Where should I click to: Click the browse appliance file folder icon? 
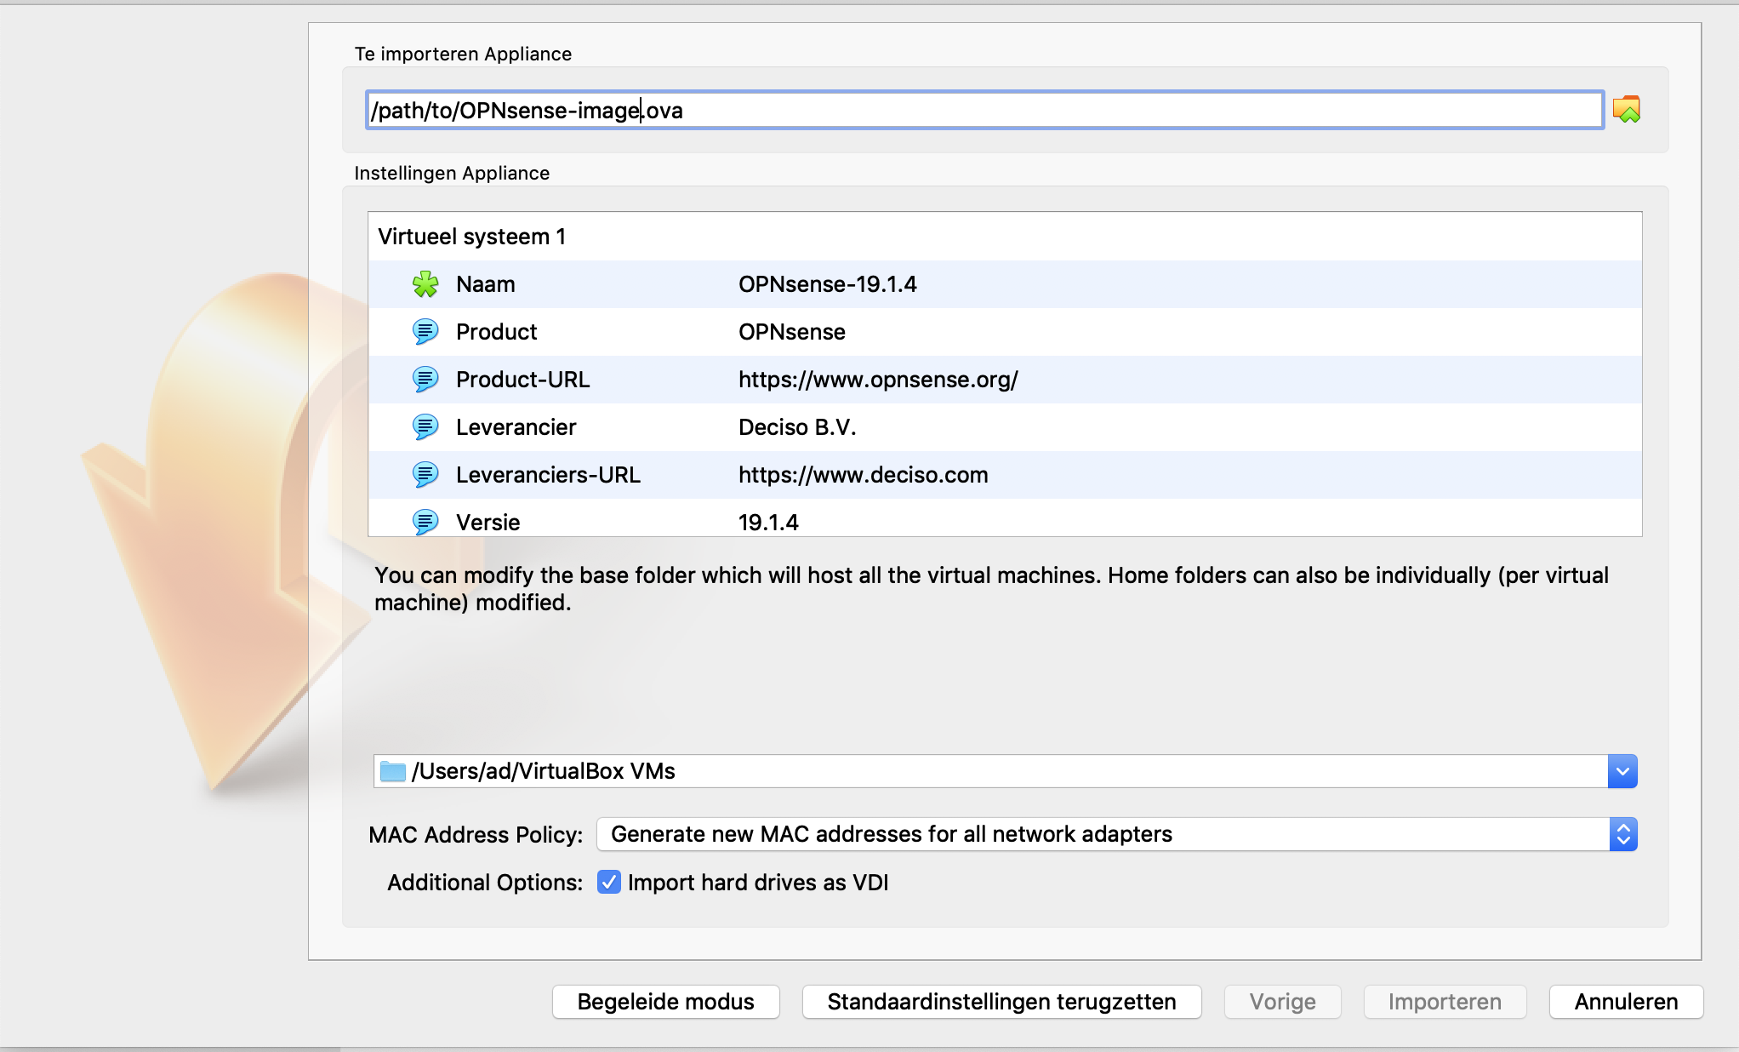[1626, 110]
